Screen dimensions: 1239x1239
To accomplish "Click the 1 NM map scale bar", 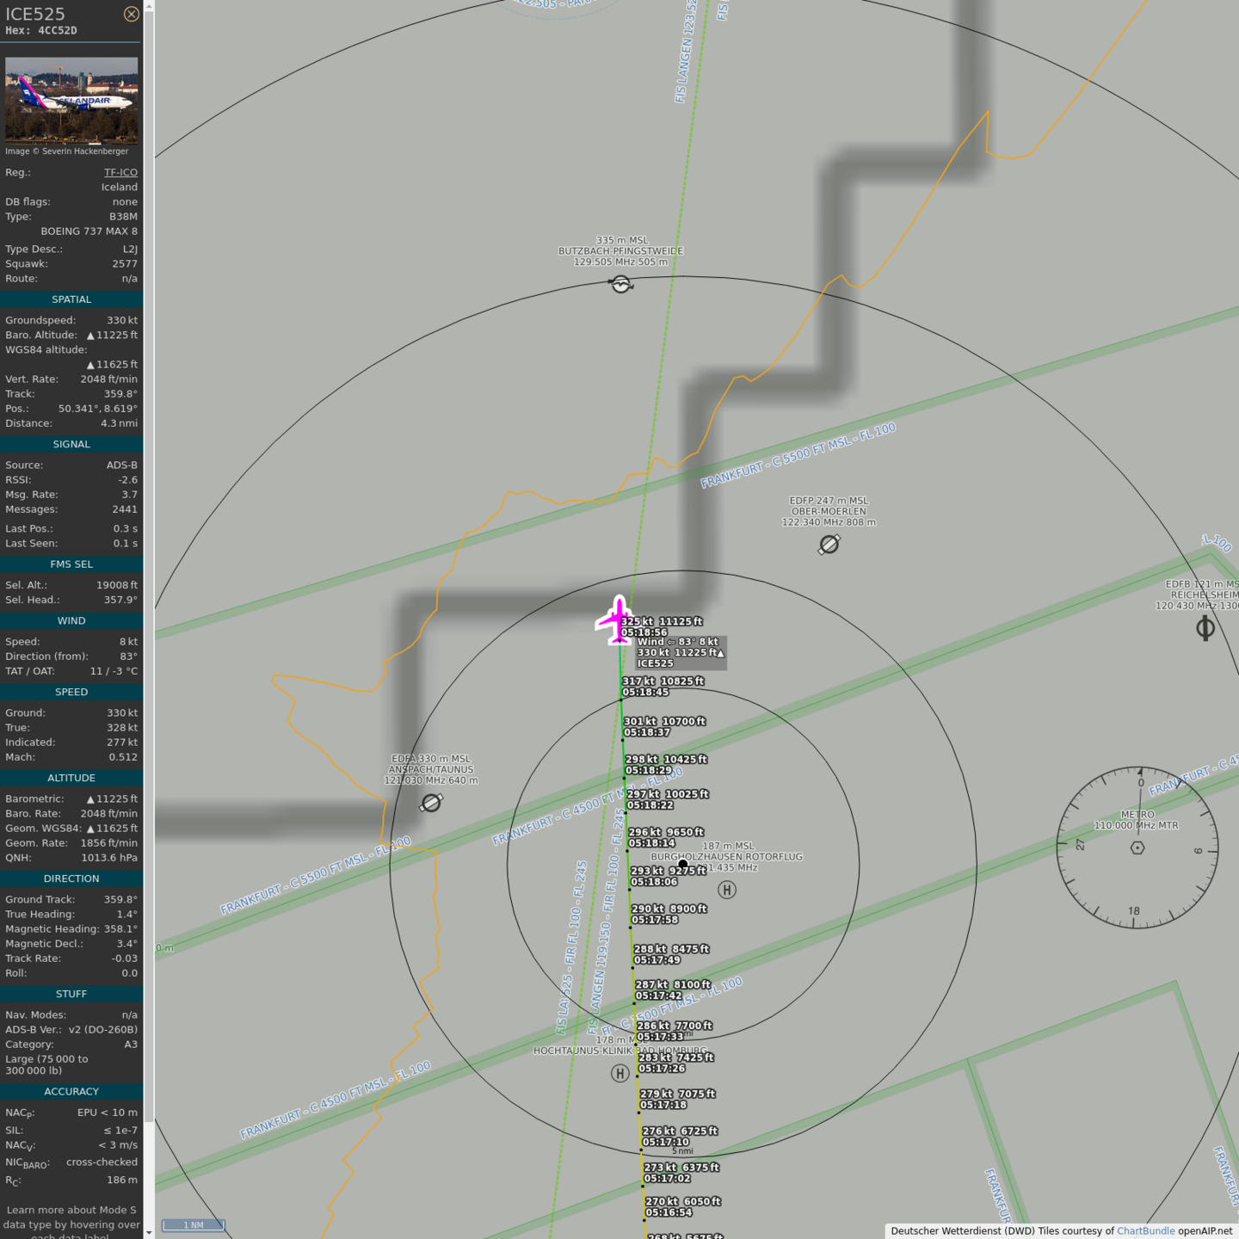I will click(x=194, y=1224).
